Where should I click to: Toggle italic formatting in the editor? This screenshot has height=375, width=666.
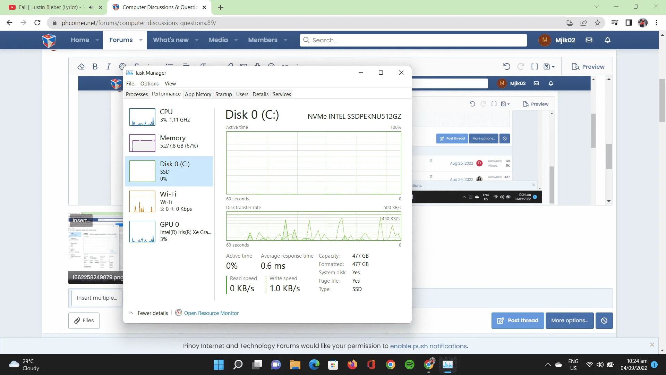point(109,67)
